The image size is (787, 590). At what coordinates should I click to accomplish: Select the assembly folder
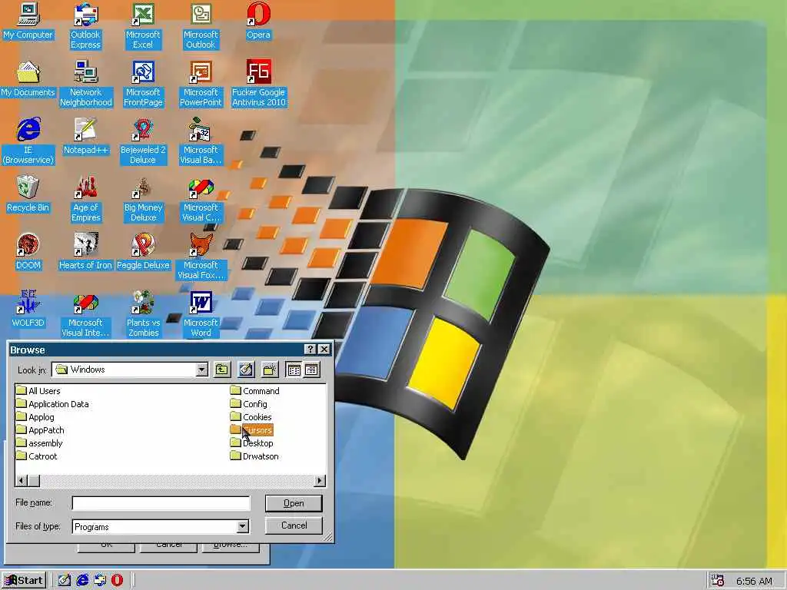click(39, 443)
